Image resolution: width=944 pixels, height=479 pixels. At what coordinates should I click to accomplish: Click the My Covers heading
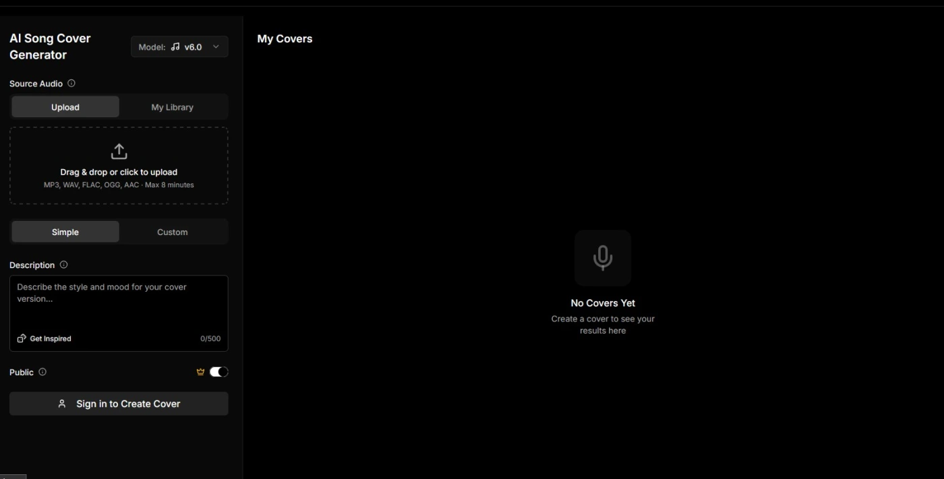pos(285,39)
